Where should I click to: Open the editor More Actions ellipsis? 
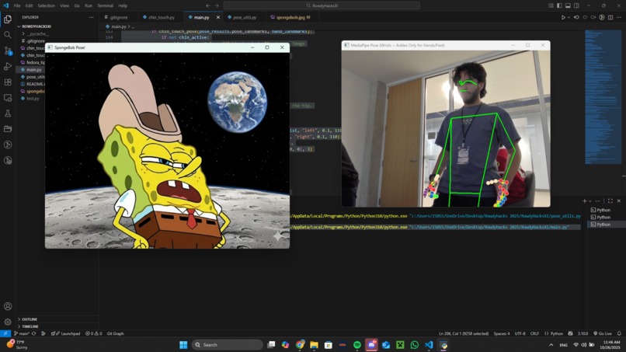(619, 17)
